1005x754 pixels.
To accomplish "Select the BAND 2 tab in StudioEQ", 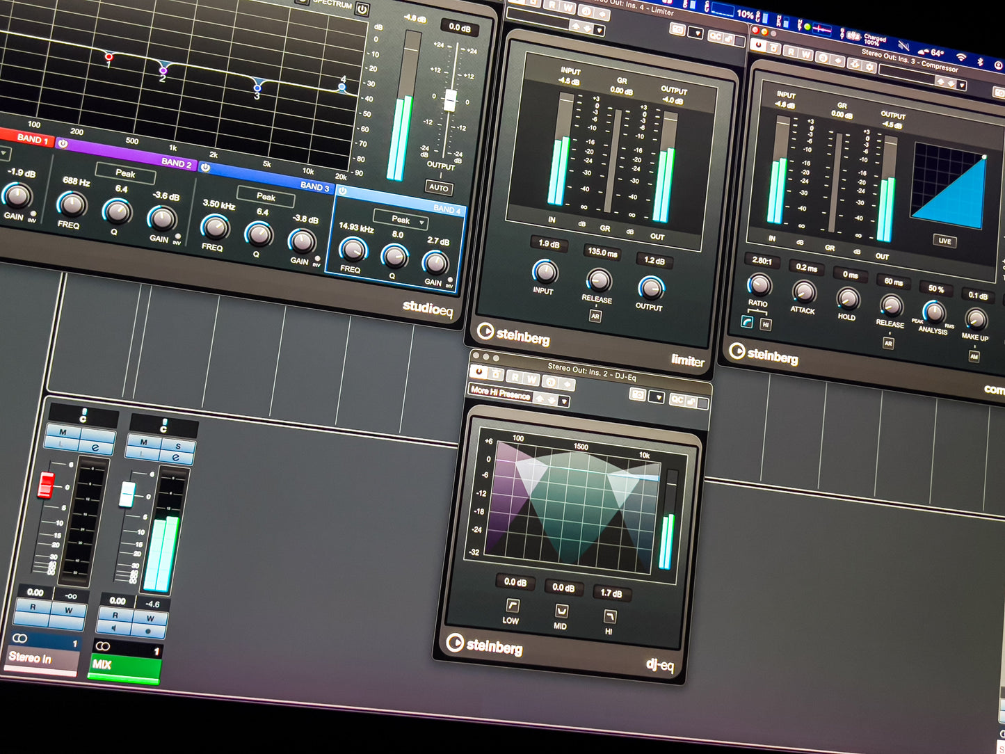I will [126, 154].
